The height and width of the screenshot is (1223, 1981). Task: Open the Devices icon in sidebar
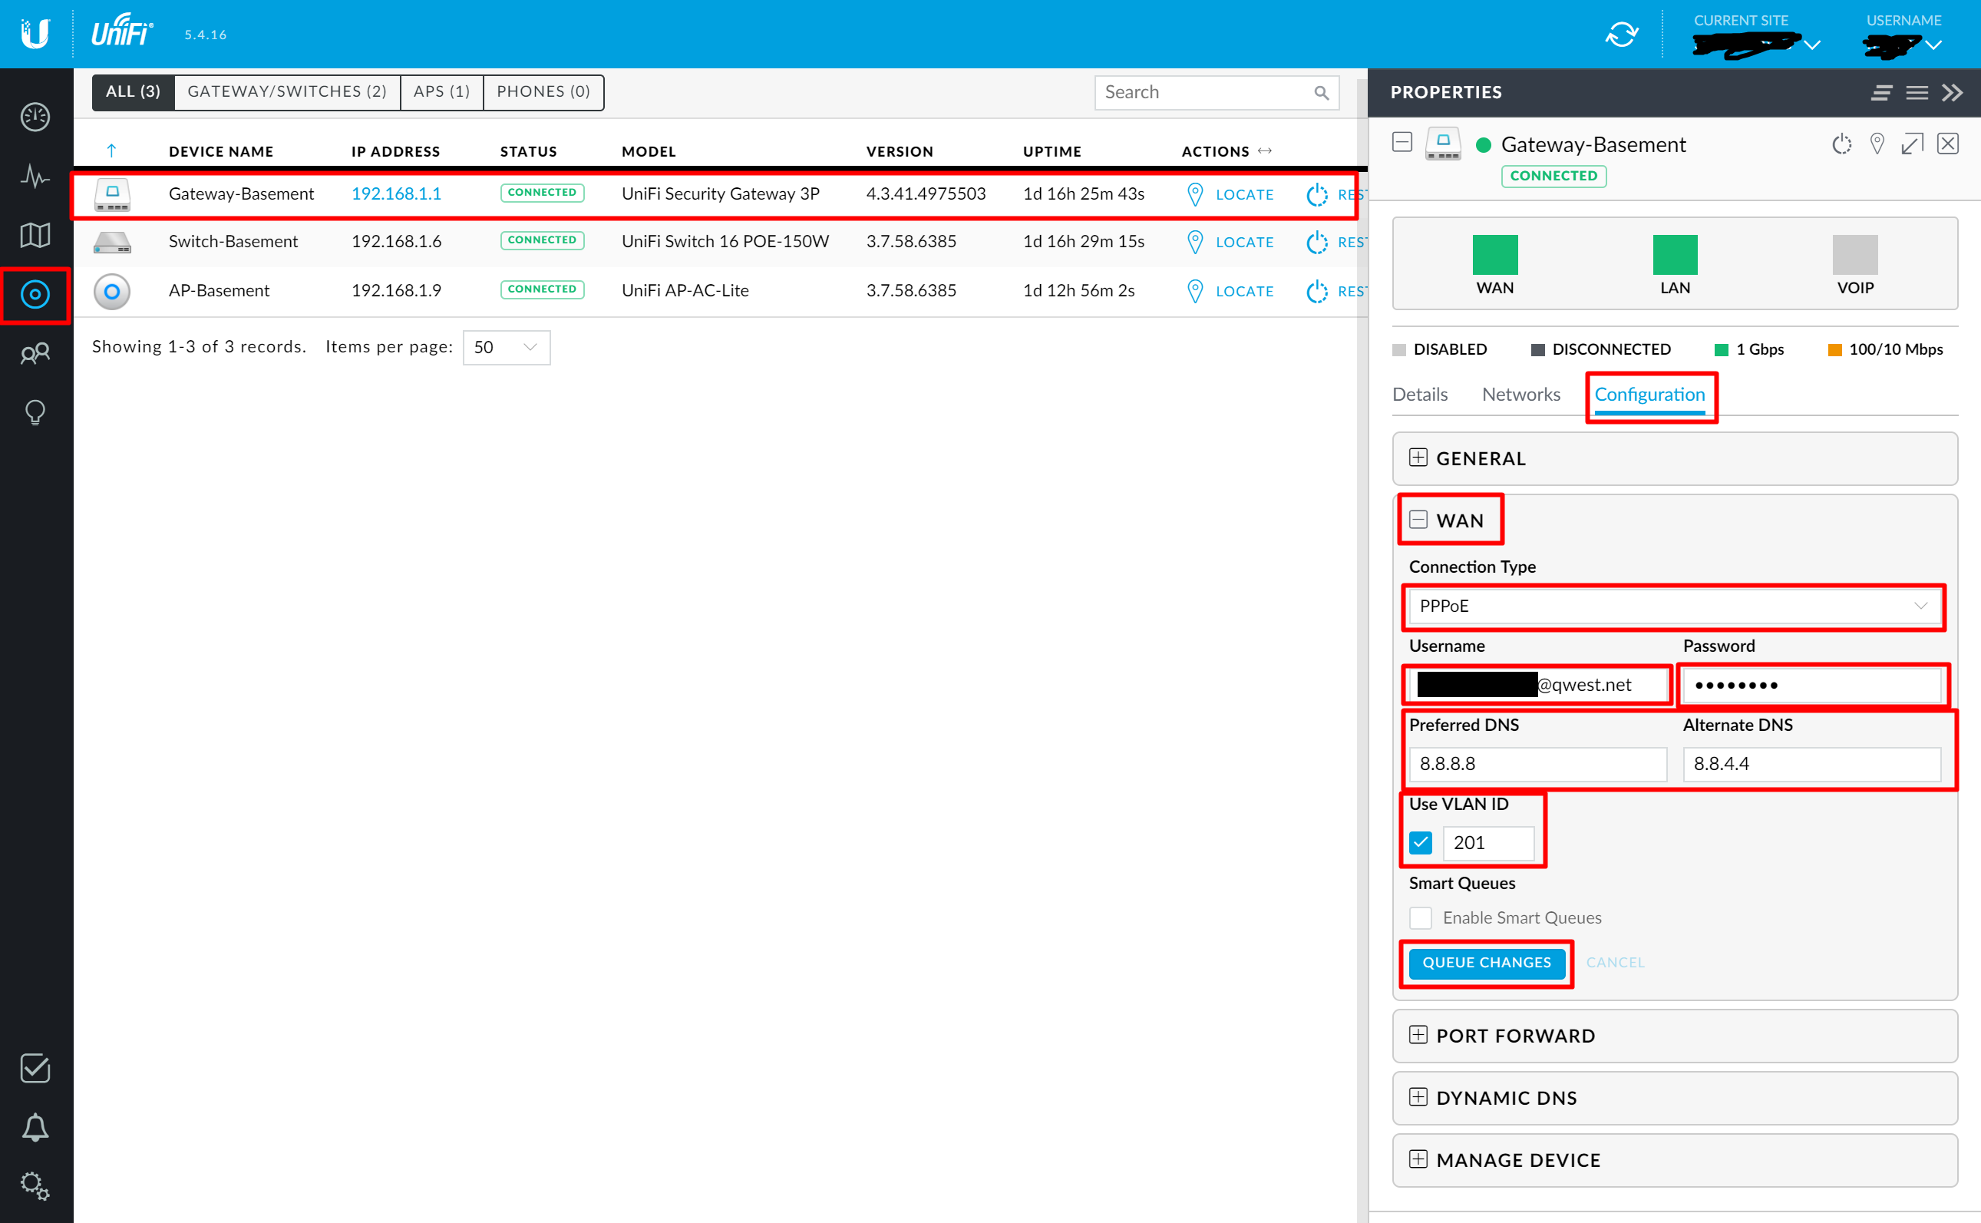point(35,295)
